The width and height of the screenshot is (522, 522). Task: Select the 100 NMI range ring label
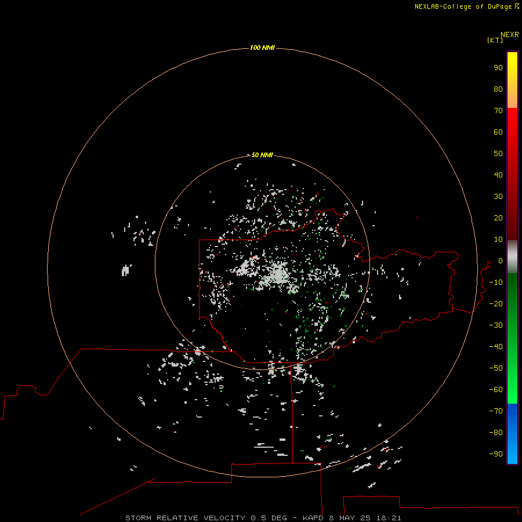262,48
